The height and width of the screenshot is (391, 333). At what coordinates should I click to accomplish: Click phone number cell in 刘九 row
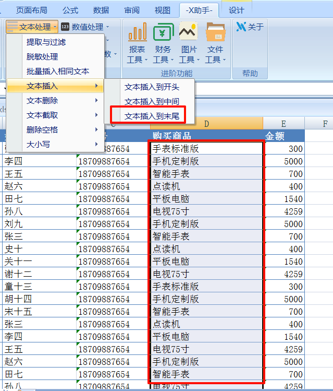(x=113, y=223)
